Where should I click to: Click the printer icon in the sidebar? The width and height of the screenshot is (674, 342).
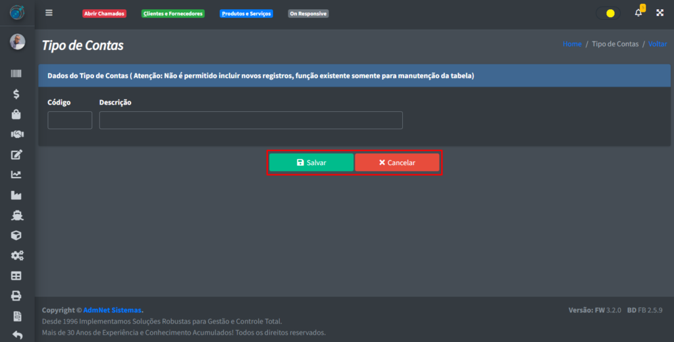click(x=17, y=296)
